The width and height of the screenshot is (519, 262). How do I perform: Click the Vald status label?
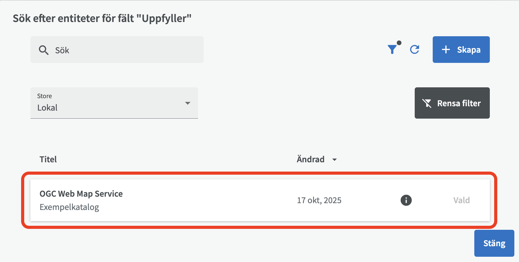[x=461, y=200]
